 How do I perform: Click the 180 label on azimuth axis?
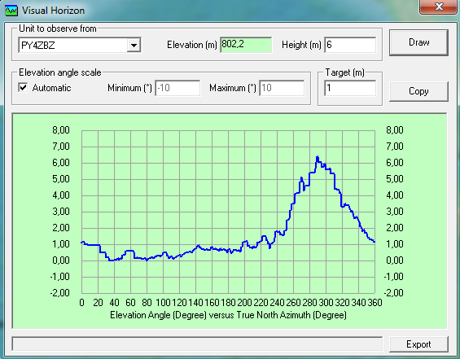point(228,302)
